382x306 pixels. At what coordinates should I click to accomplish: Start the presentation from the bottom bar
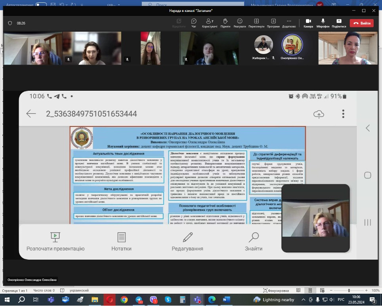pyautogui.click(x=55, y=242)
